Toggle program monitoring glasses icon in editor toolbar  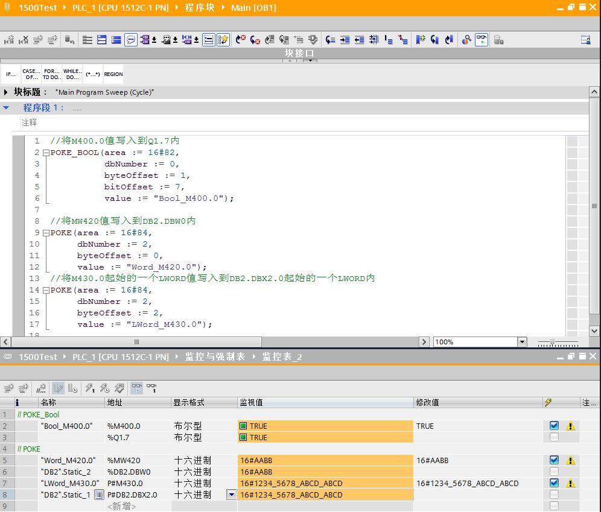pyautogui.click(x=481, y=40)
